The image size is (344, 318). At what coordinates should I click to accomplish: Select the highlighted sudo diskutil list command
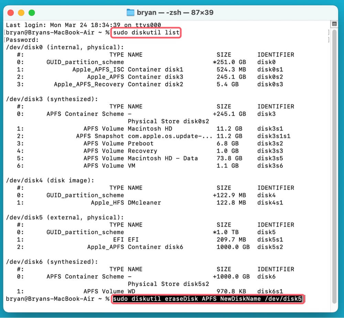[x=146, y=32]
